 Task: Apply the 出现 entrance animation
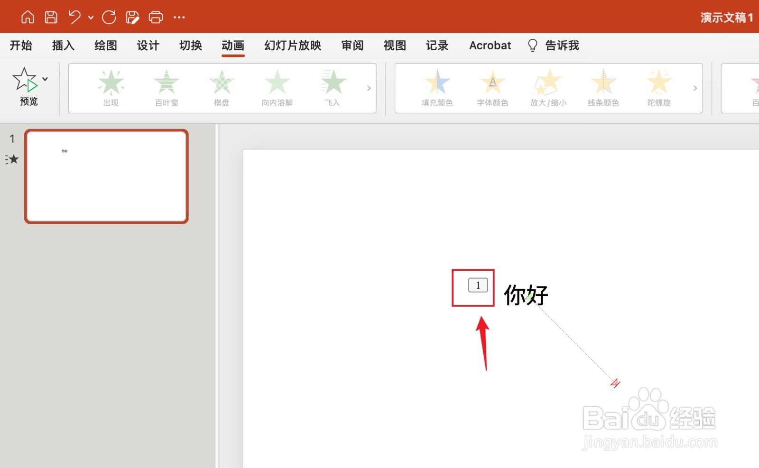click(x=111, y=88)
